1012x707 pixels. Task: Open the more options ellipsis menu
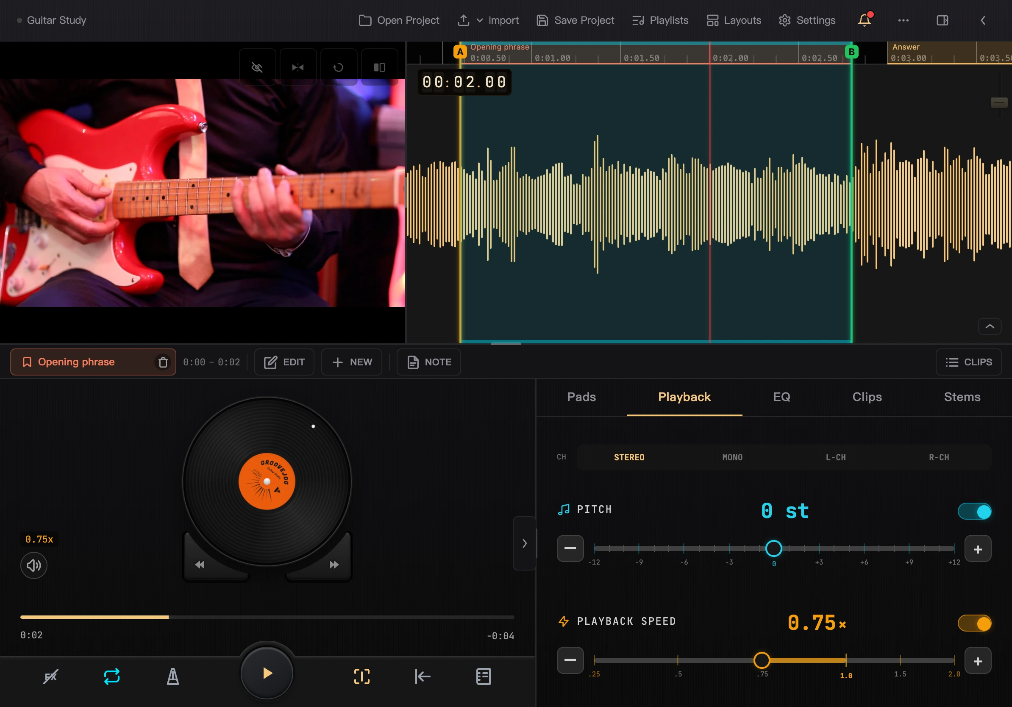(x=903, y=20)
